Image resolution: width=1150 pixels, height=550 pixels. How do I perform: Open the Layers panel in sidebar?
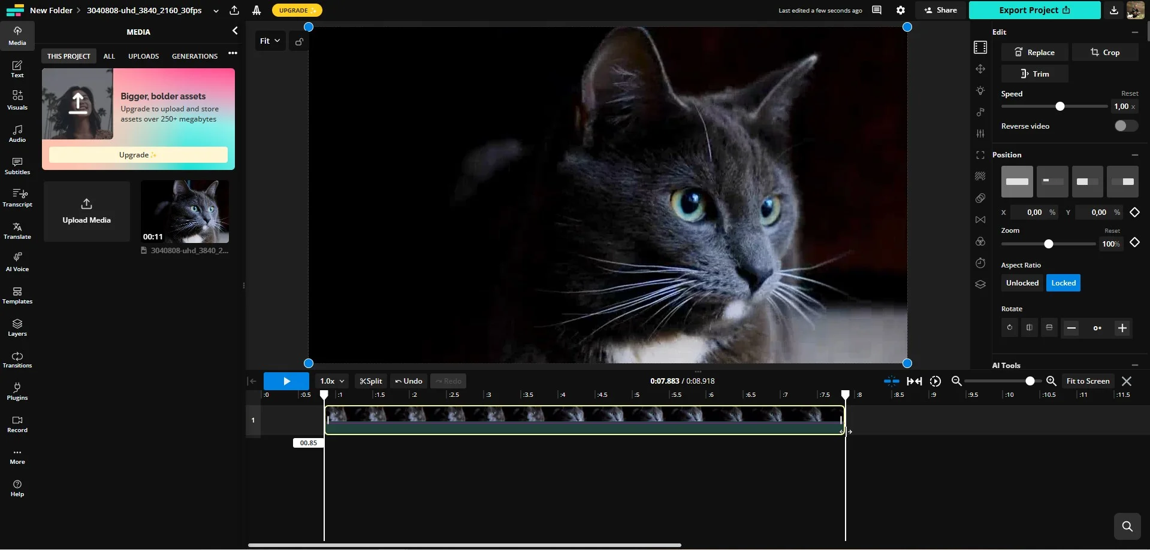17,327
